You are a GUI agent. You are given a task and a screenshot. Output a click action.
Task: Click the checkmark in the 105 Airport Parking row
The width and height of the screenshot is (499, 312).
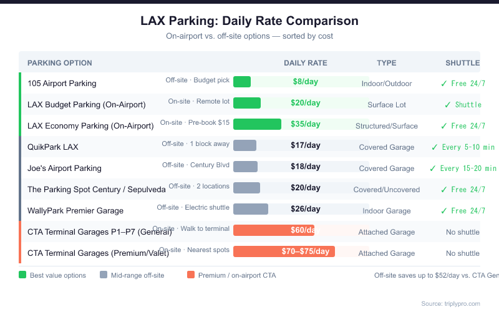tap(444, 83)
